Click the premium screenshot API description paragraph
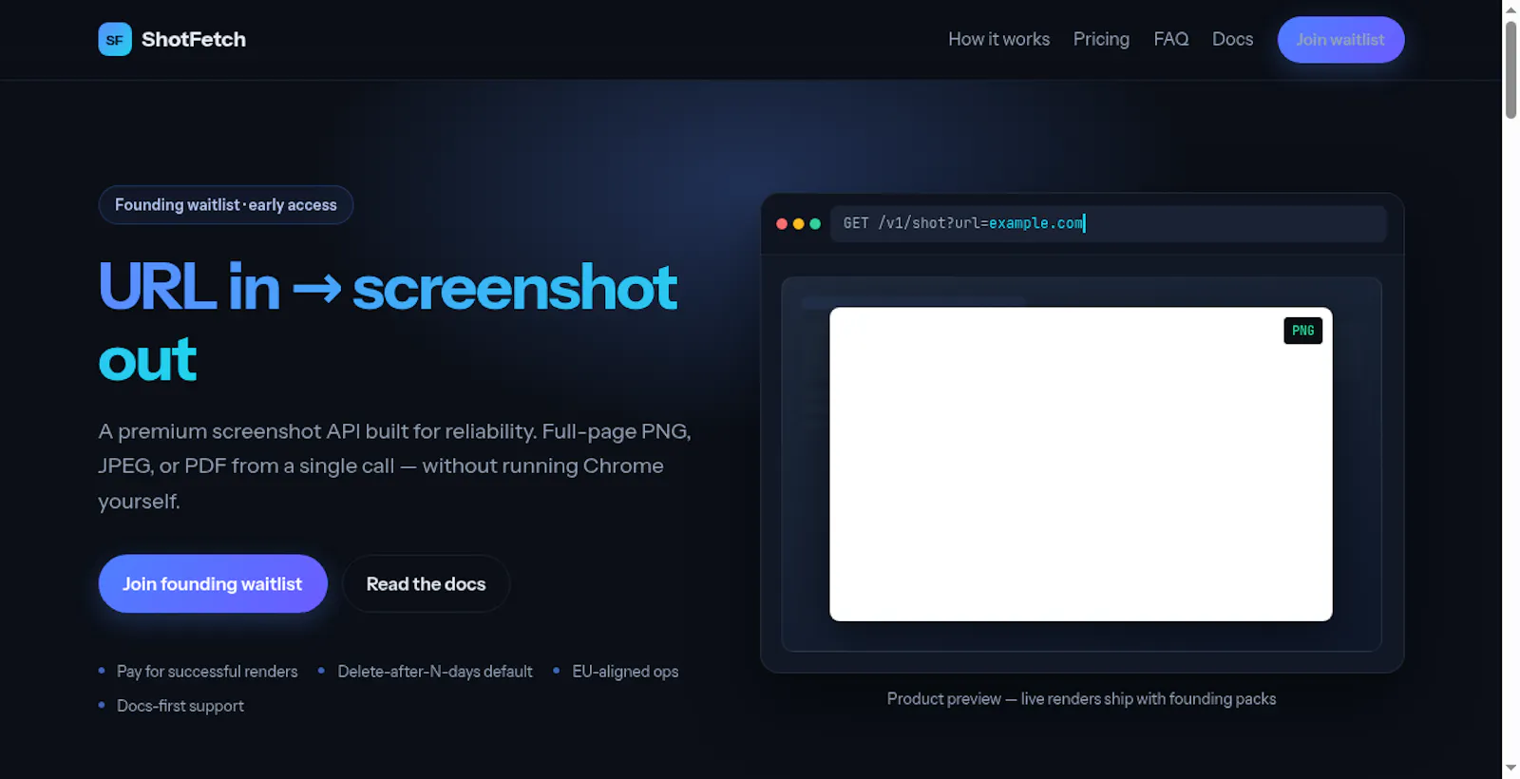Image resolution: width=1520 pixels, height=779 pixels. (x=395, y=465)
